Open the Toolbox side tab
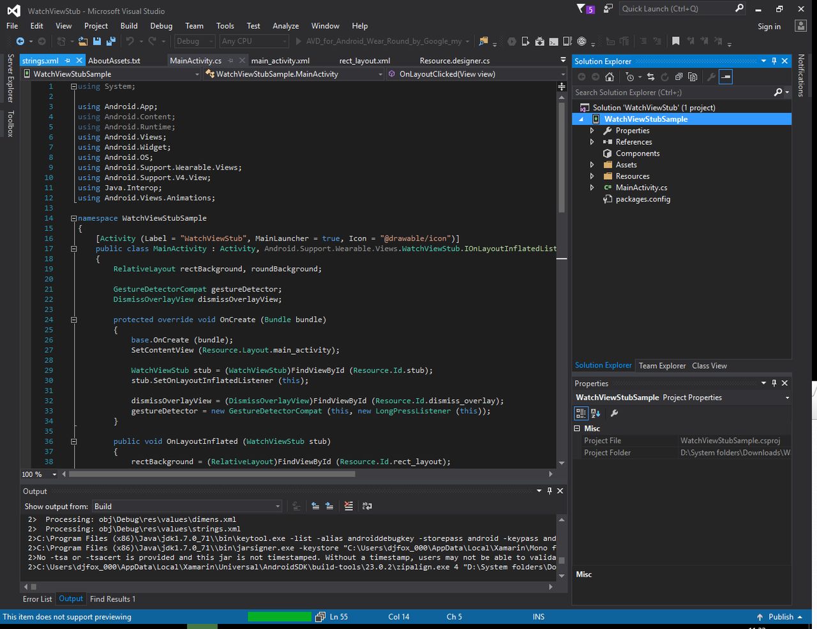 (10, 124)
